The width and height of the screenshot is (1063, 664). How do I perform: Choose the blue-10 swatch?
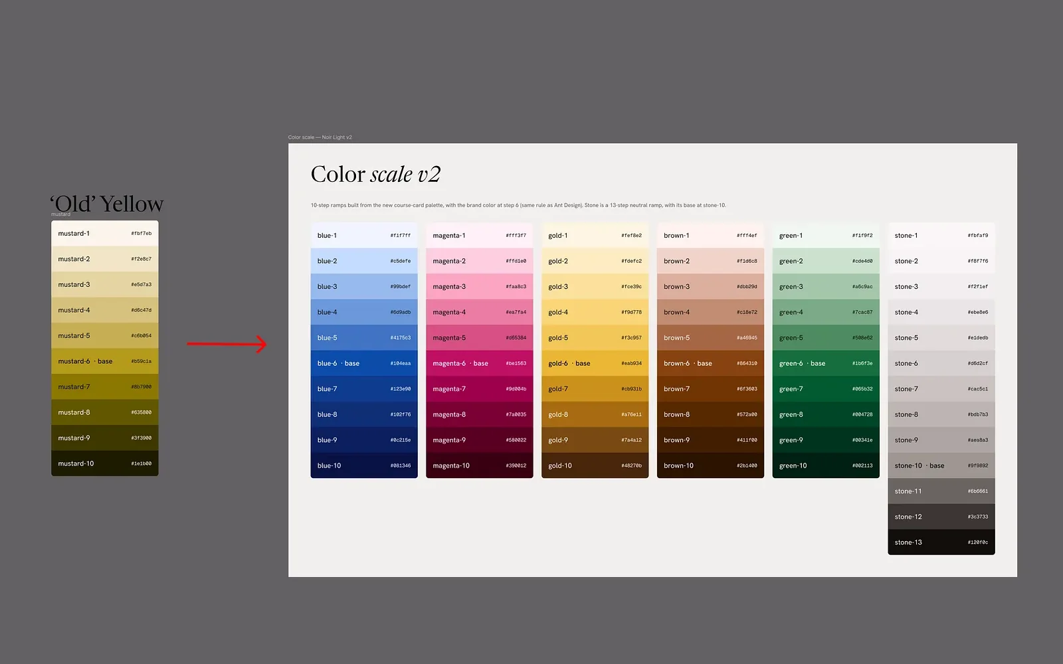(x=364, y=465)
